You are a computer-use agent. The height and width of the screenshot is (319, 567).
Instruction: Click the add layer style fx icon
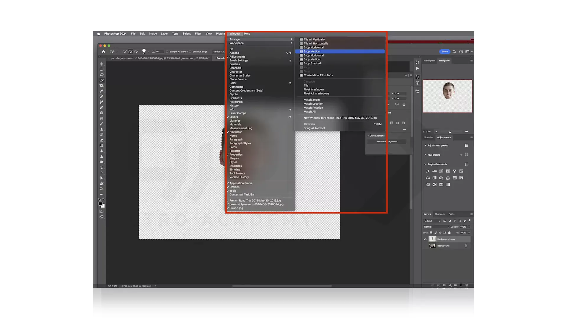[439, 285]
